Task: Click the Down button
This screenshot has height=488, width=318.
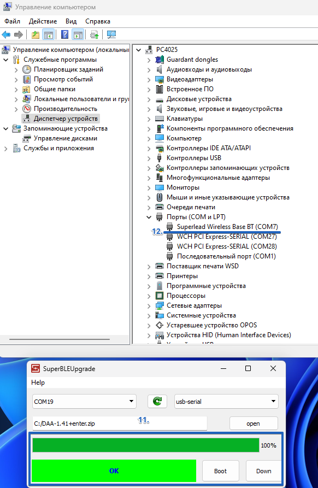Action: (x=263, y=471)
